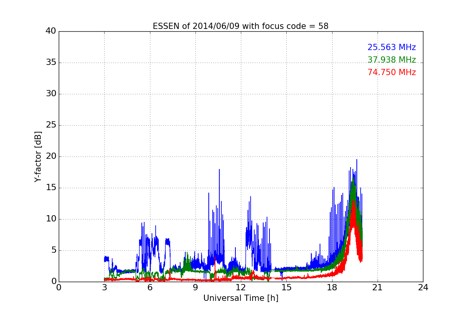Viewport: 470px width, 313px height.
Task: Click the y-axis tick label '10'
Action: (x=51, y=219)
